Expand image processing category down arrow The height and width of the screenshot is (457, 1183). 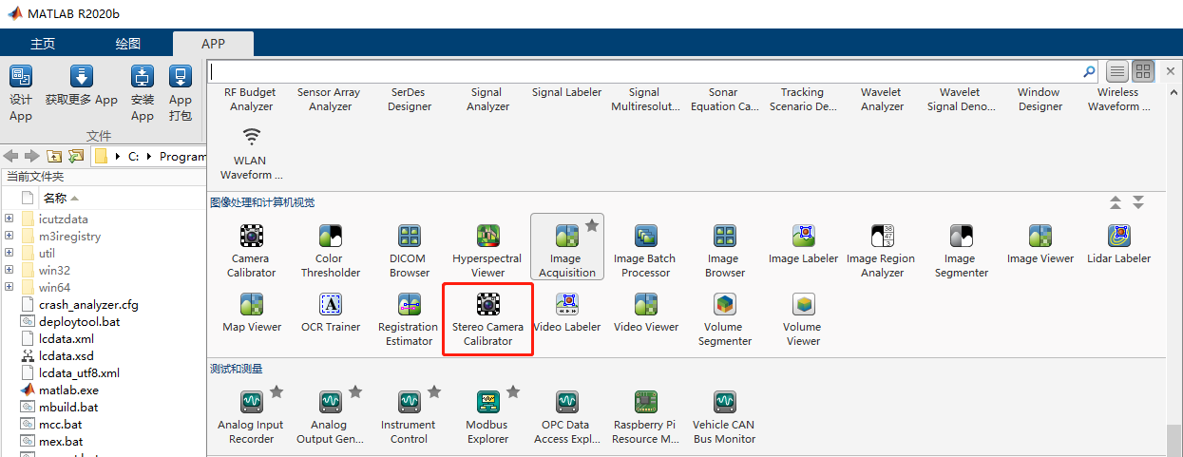coord(1138,202)
